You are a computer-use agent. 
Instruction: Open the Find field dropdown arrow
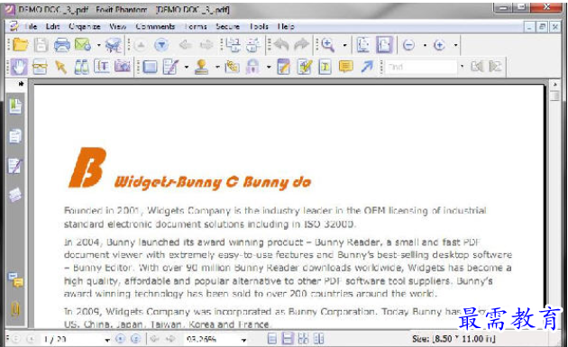point(462,67)
